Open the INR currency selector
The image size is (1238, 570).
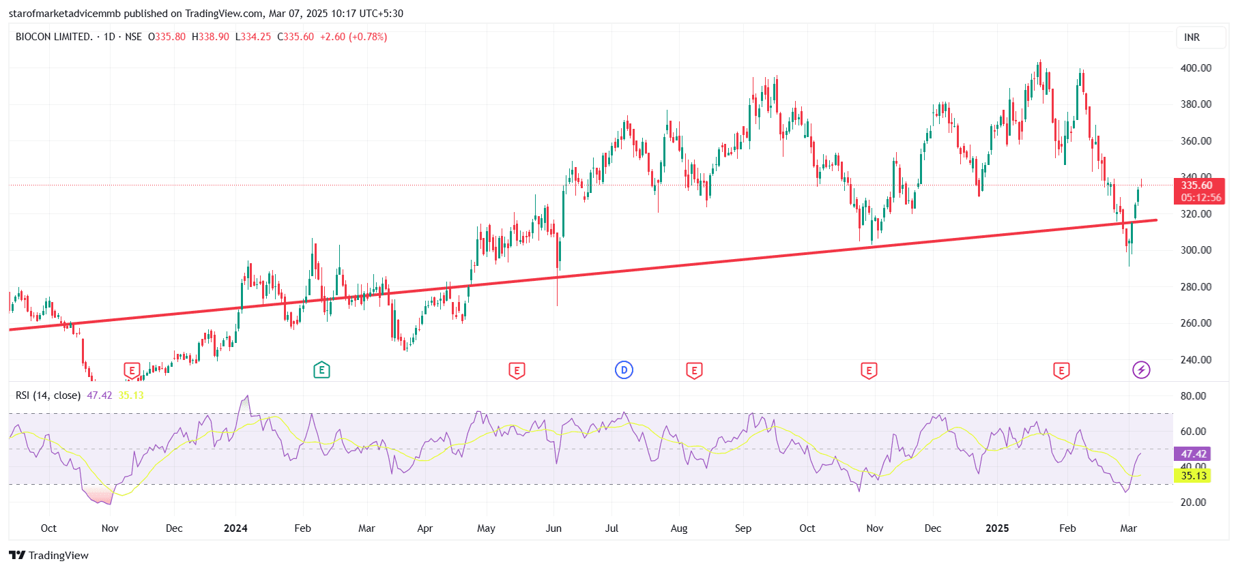(1200, 37)
